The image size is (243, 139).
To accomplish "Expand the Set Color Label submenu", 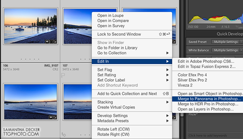I will coord(132,80).
